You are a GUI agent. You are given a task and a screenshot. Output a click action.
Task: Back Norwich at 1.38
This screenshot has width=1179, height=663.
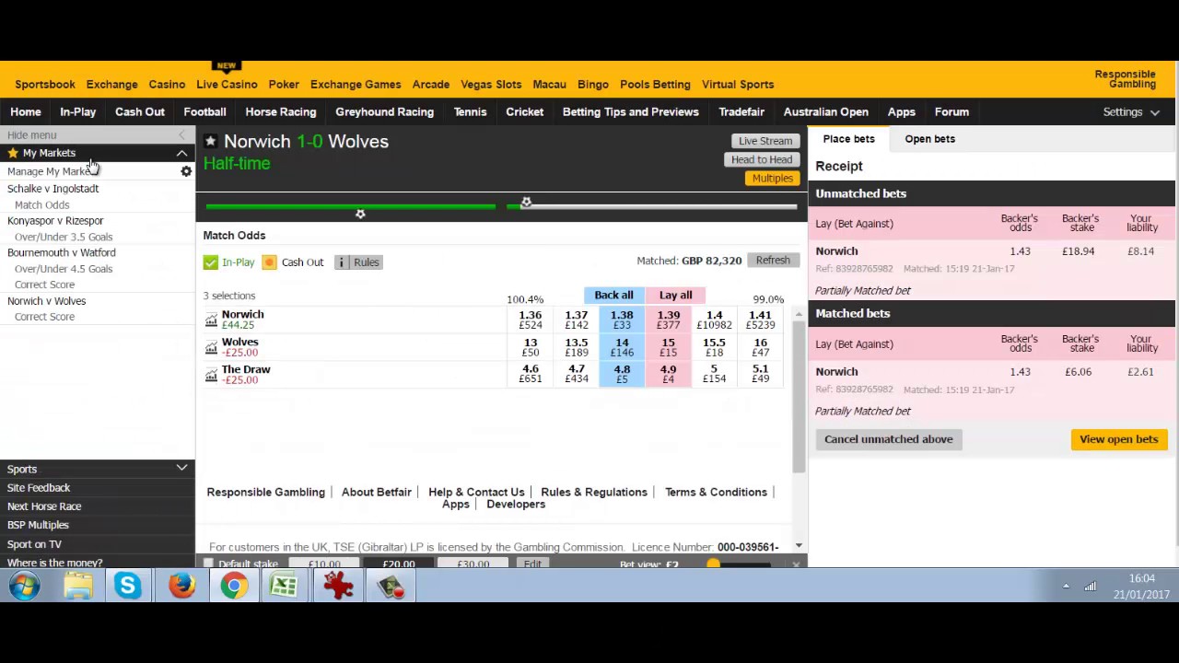click(x=622, y=320)
